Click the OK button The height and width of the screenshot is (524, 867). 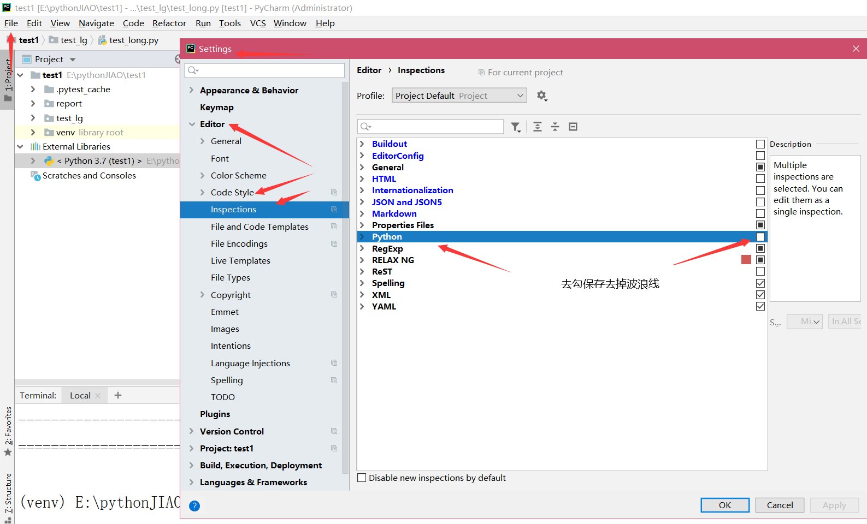(x=725, y=505)
